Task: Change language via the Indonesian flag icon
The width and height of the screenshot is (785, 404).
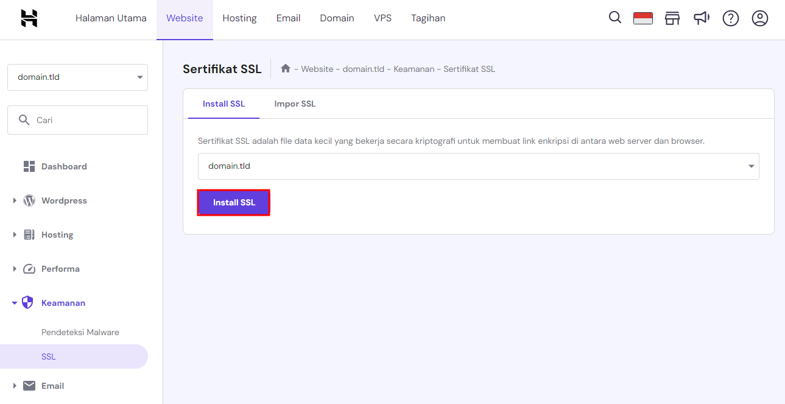Action: pos(642,18)
